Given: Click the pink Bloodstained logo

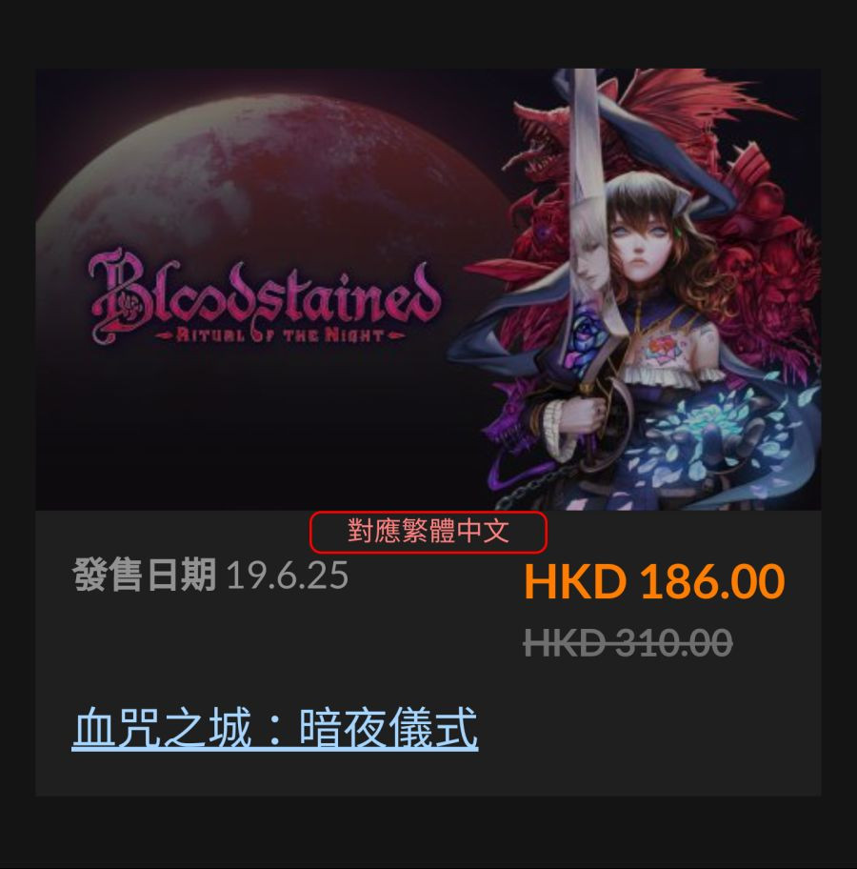Looking at the screenshot, I should [x=266, y=293].
